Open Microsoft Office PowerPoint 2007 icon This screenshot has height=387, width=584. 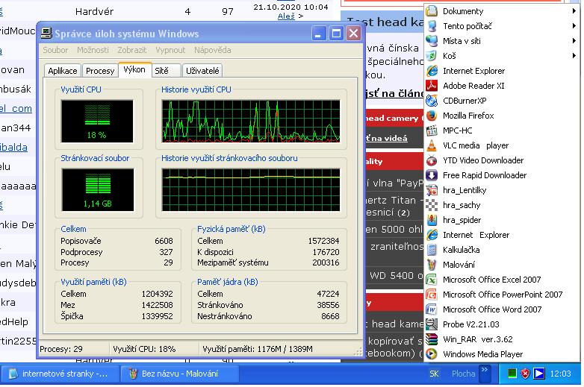[x=432, y=295]
